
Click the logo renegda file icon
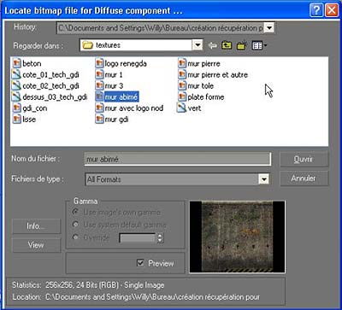click(x=99, y=63)
